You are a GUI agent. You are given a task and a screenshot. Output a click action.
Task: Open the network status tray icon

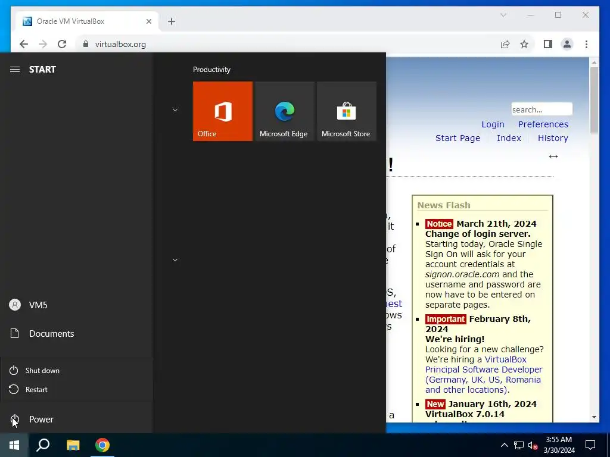(519, 445)
